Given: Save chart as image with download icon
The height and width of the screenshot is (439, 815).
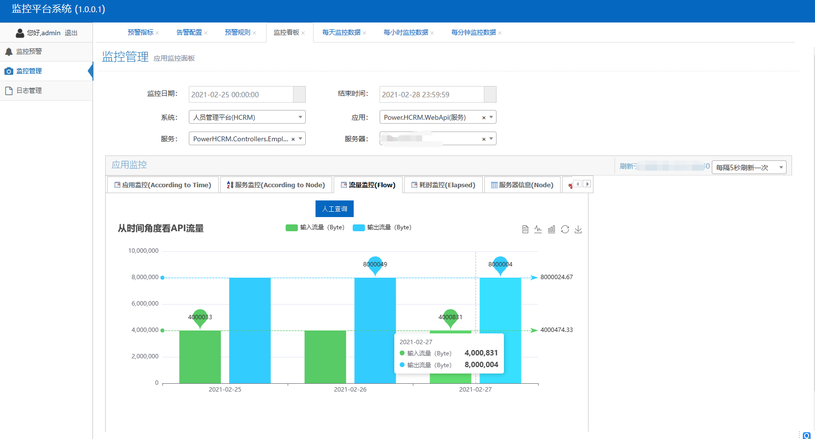Looking at the screenshot, I should (x=578, y=229).
